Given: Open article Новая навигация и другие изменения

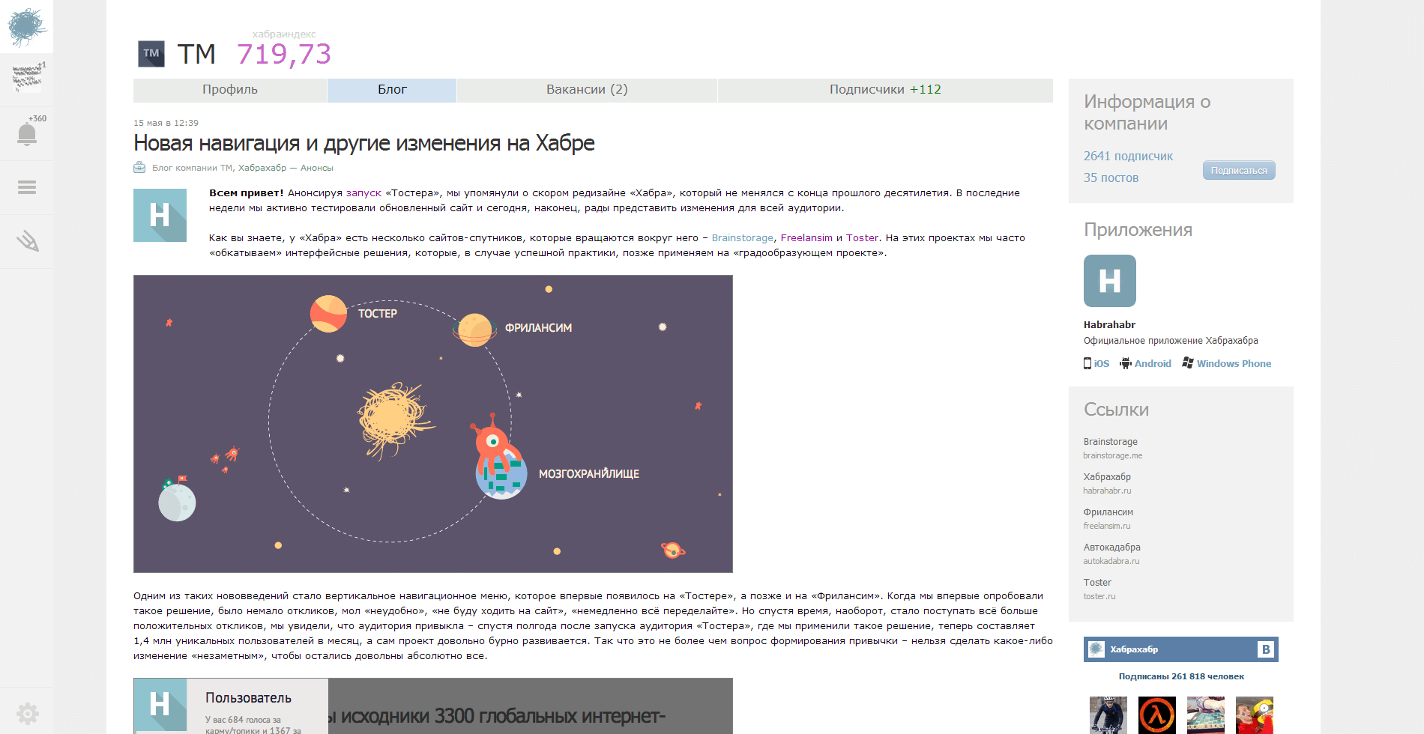Looking at the screenshot, I should (x=363, y=142).
